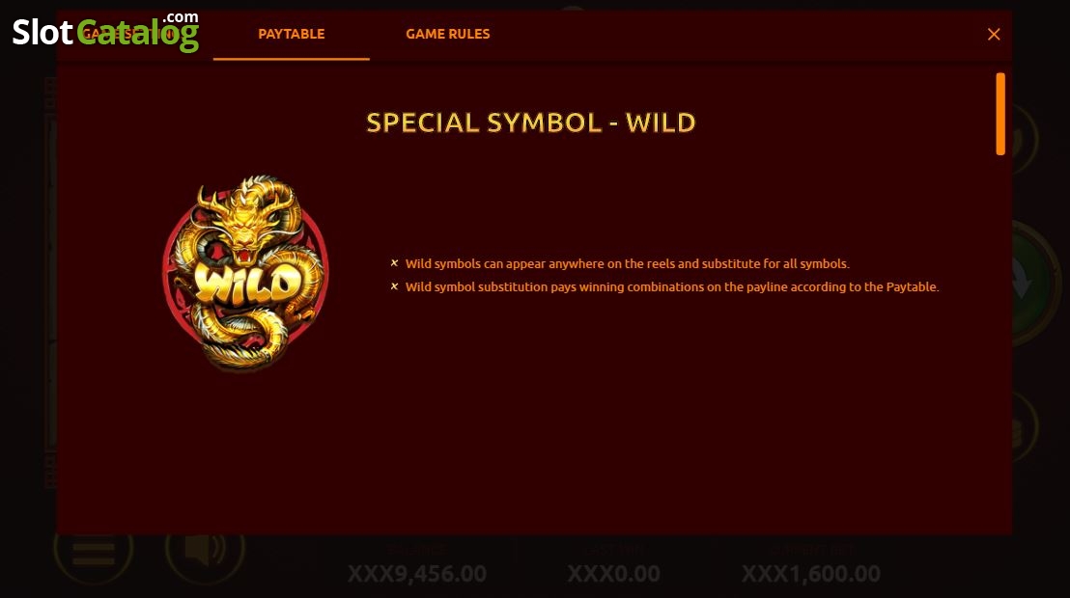Grab the orange scrollbar thumb
1070x598 pixels.
tap(1000, 114)
